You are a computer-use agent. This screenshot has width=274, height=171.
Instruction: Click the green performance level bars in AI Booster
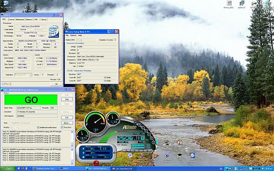point(107,138)
